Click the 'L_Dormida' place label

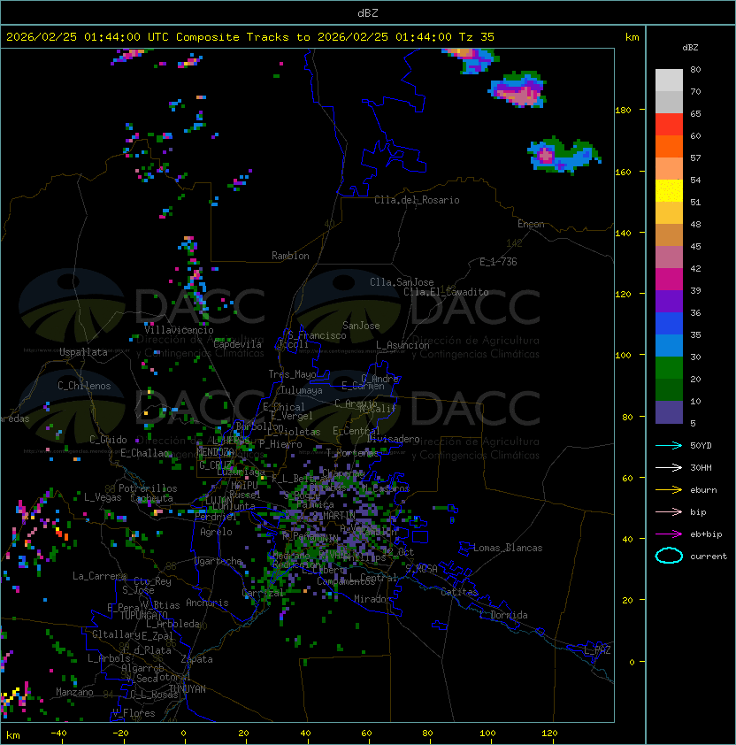tap(503, 615)
